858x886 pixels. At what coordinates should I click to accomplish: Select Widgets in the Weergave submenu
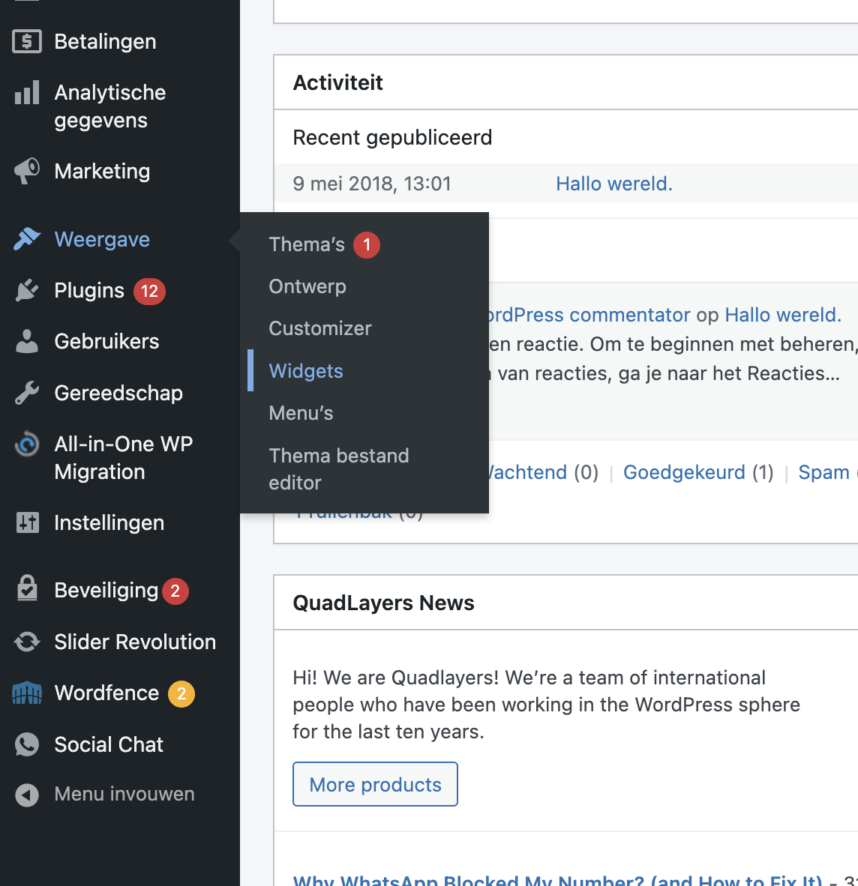click(x=306, y=371)
